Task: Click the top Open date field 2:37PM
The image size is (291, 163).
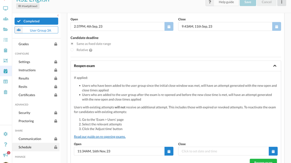Action: coord(117,26)
